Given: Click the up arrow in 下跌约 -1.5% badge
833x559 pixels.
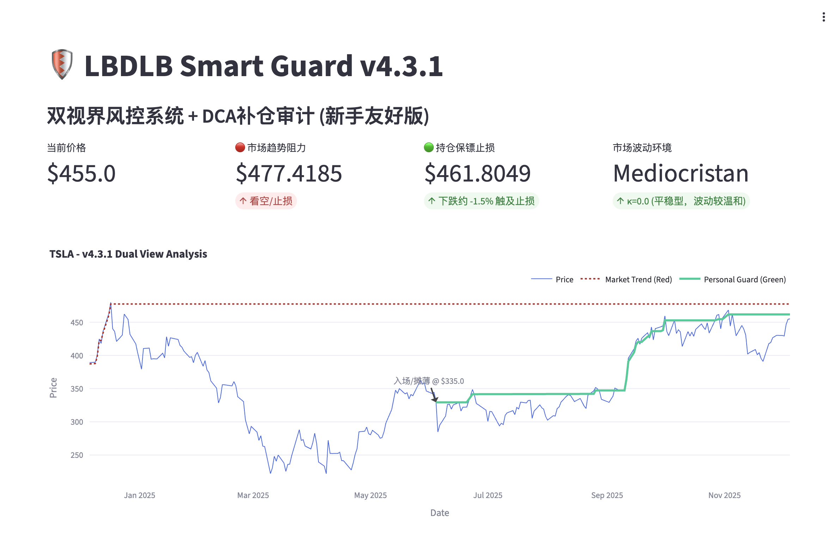Looking at the screenshot, I should (x=432, y=201).
